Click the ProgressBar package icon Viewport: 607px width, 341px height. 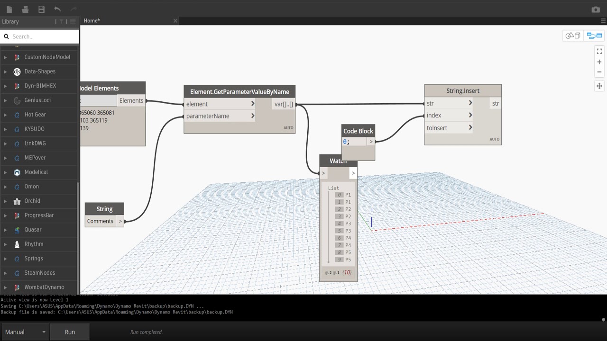pyautogui.click(x=17, y=215)
